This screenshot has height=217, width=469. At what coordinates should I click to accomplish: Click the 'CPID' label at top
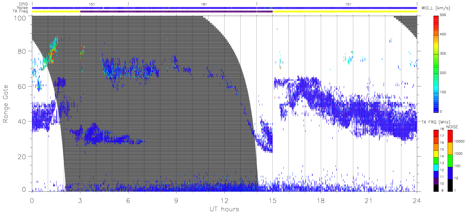coord(24,4)
